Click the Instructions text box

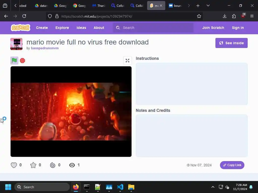[191, 84]
